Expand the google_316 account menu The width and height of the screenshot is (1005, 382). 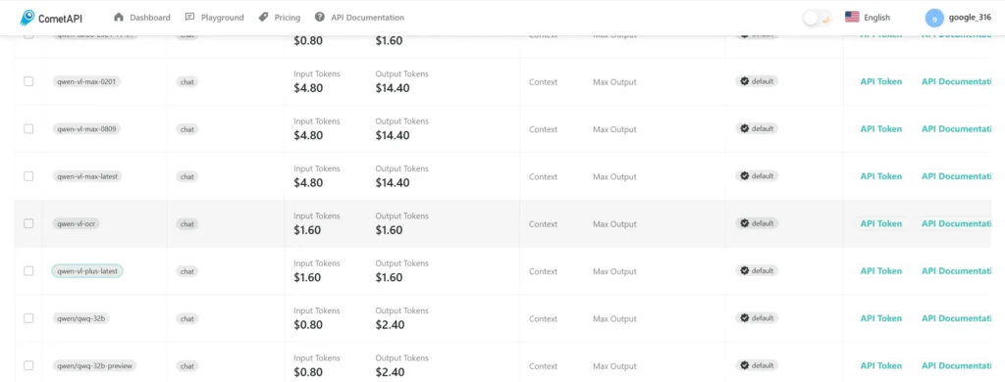958,18
